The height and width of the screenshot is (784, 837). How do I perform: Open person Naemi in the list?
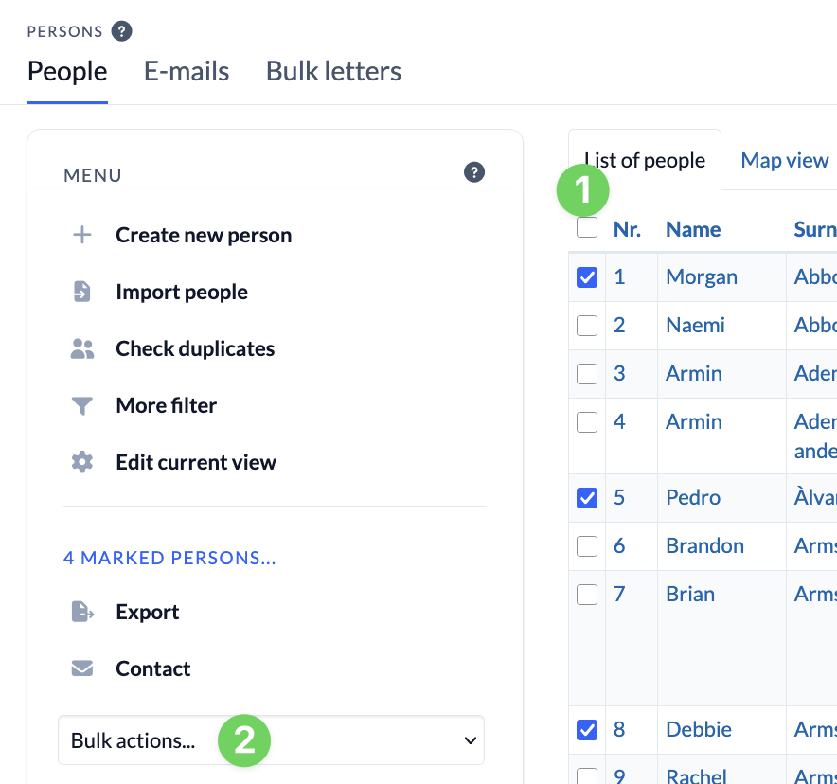click(695, 325)
